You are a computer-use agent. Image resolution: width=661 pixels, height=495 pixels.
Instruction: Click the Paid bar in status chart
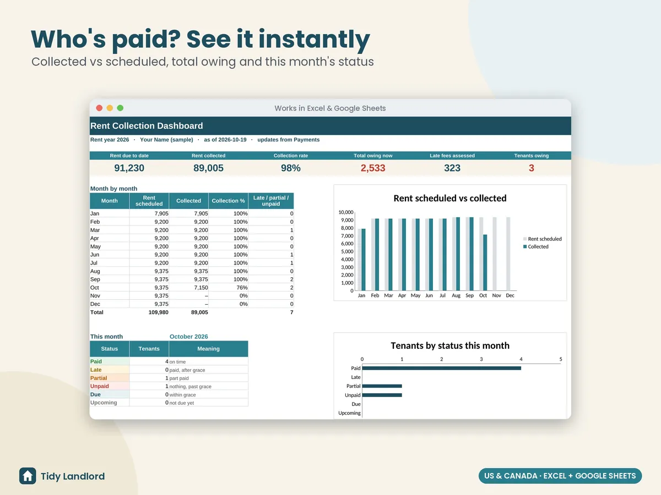coord(441,368)
